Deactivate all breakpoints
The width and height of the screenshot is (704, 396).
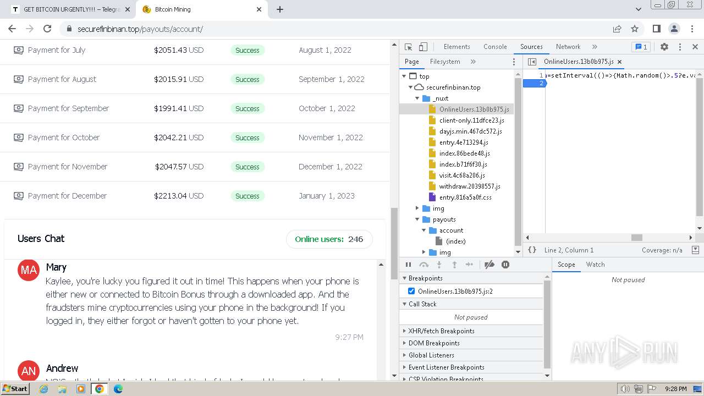490,265
